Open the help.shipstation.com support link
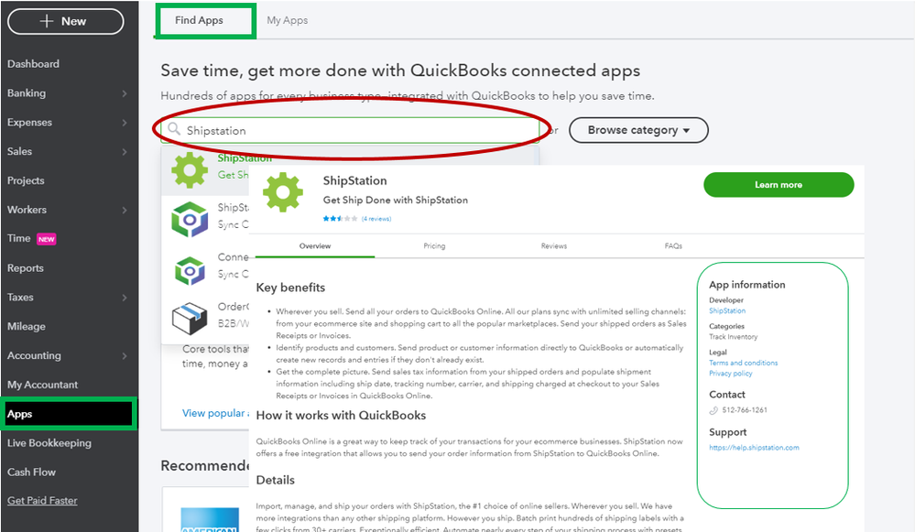The width and height of the screenshot is (915, 532). pyautogui.click(x=754, y=448)
